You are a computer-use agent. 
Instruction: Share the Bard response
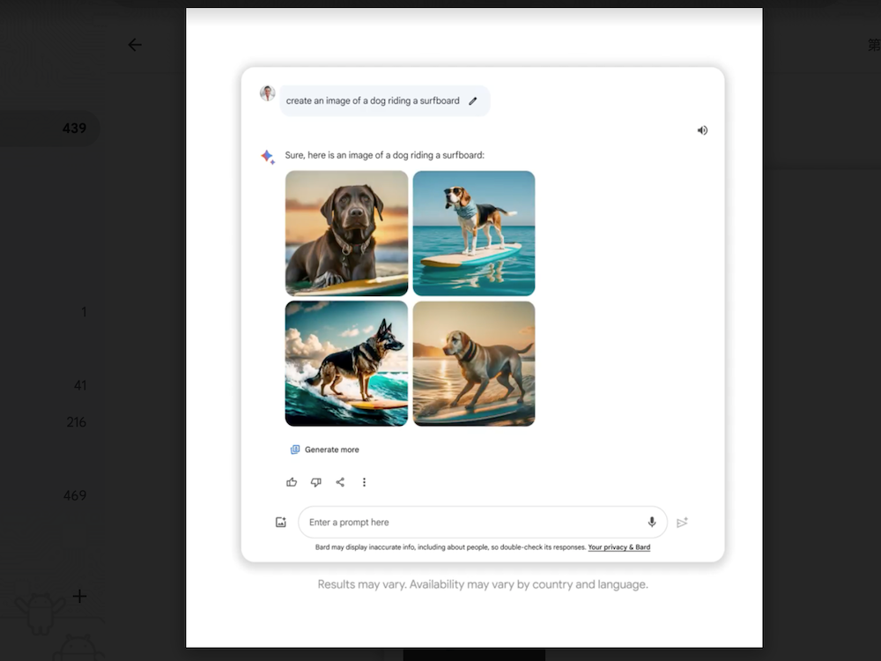coord(340,482)
